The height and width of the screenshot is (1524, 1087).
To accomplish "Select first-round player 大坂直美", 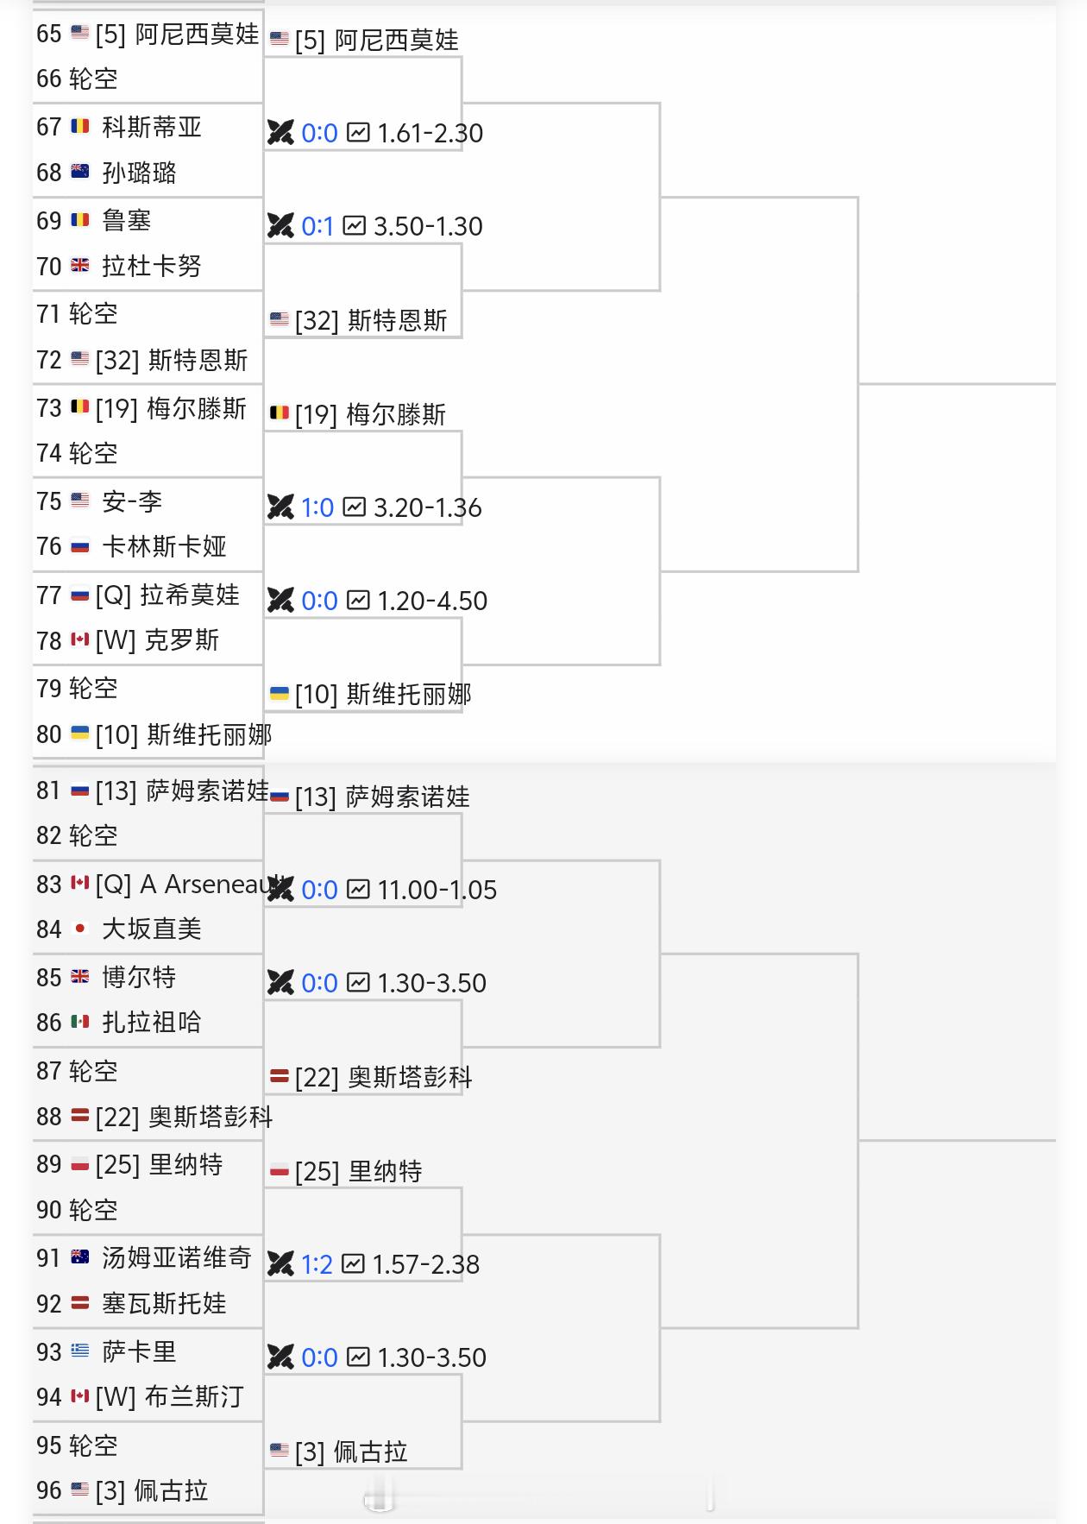I will (152, 929).
